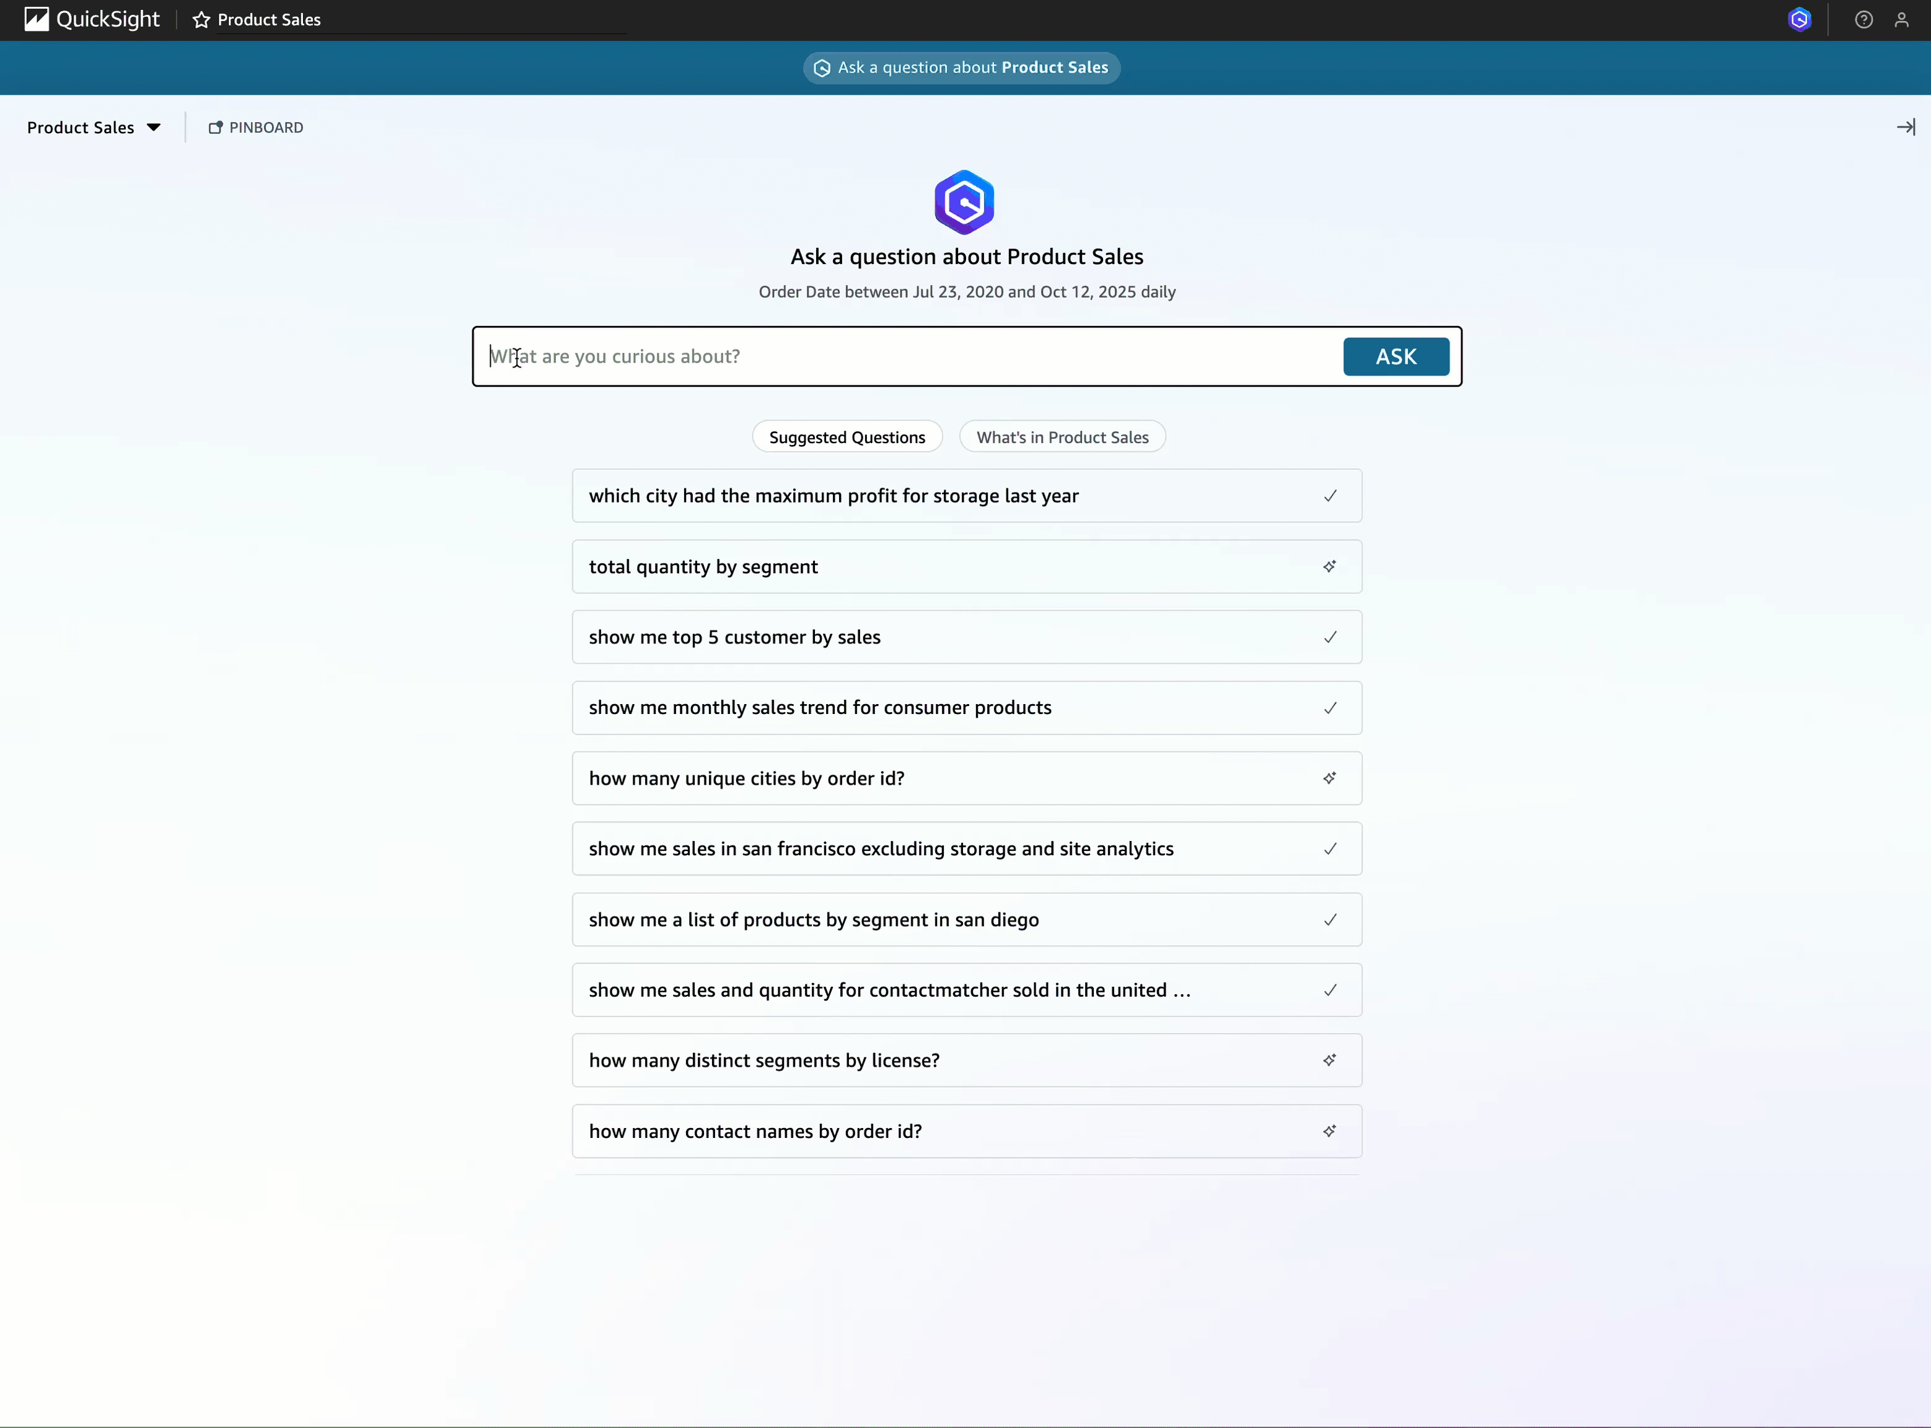Image resolution: width=1931 pixels, height=1428 pixels.
Task: Click checkmark on maximum profit for storage question
Action: pyautogui.click(x=1329, y=495)
